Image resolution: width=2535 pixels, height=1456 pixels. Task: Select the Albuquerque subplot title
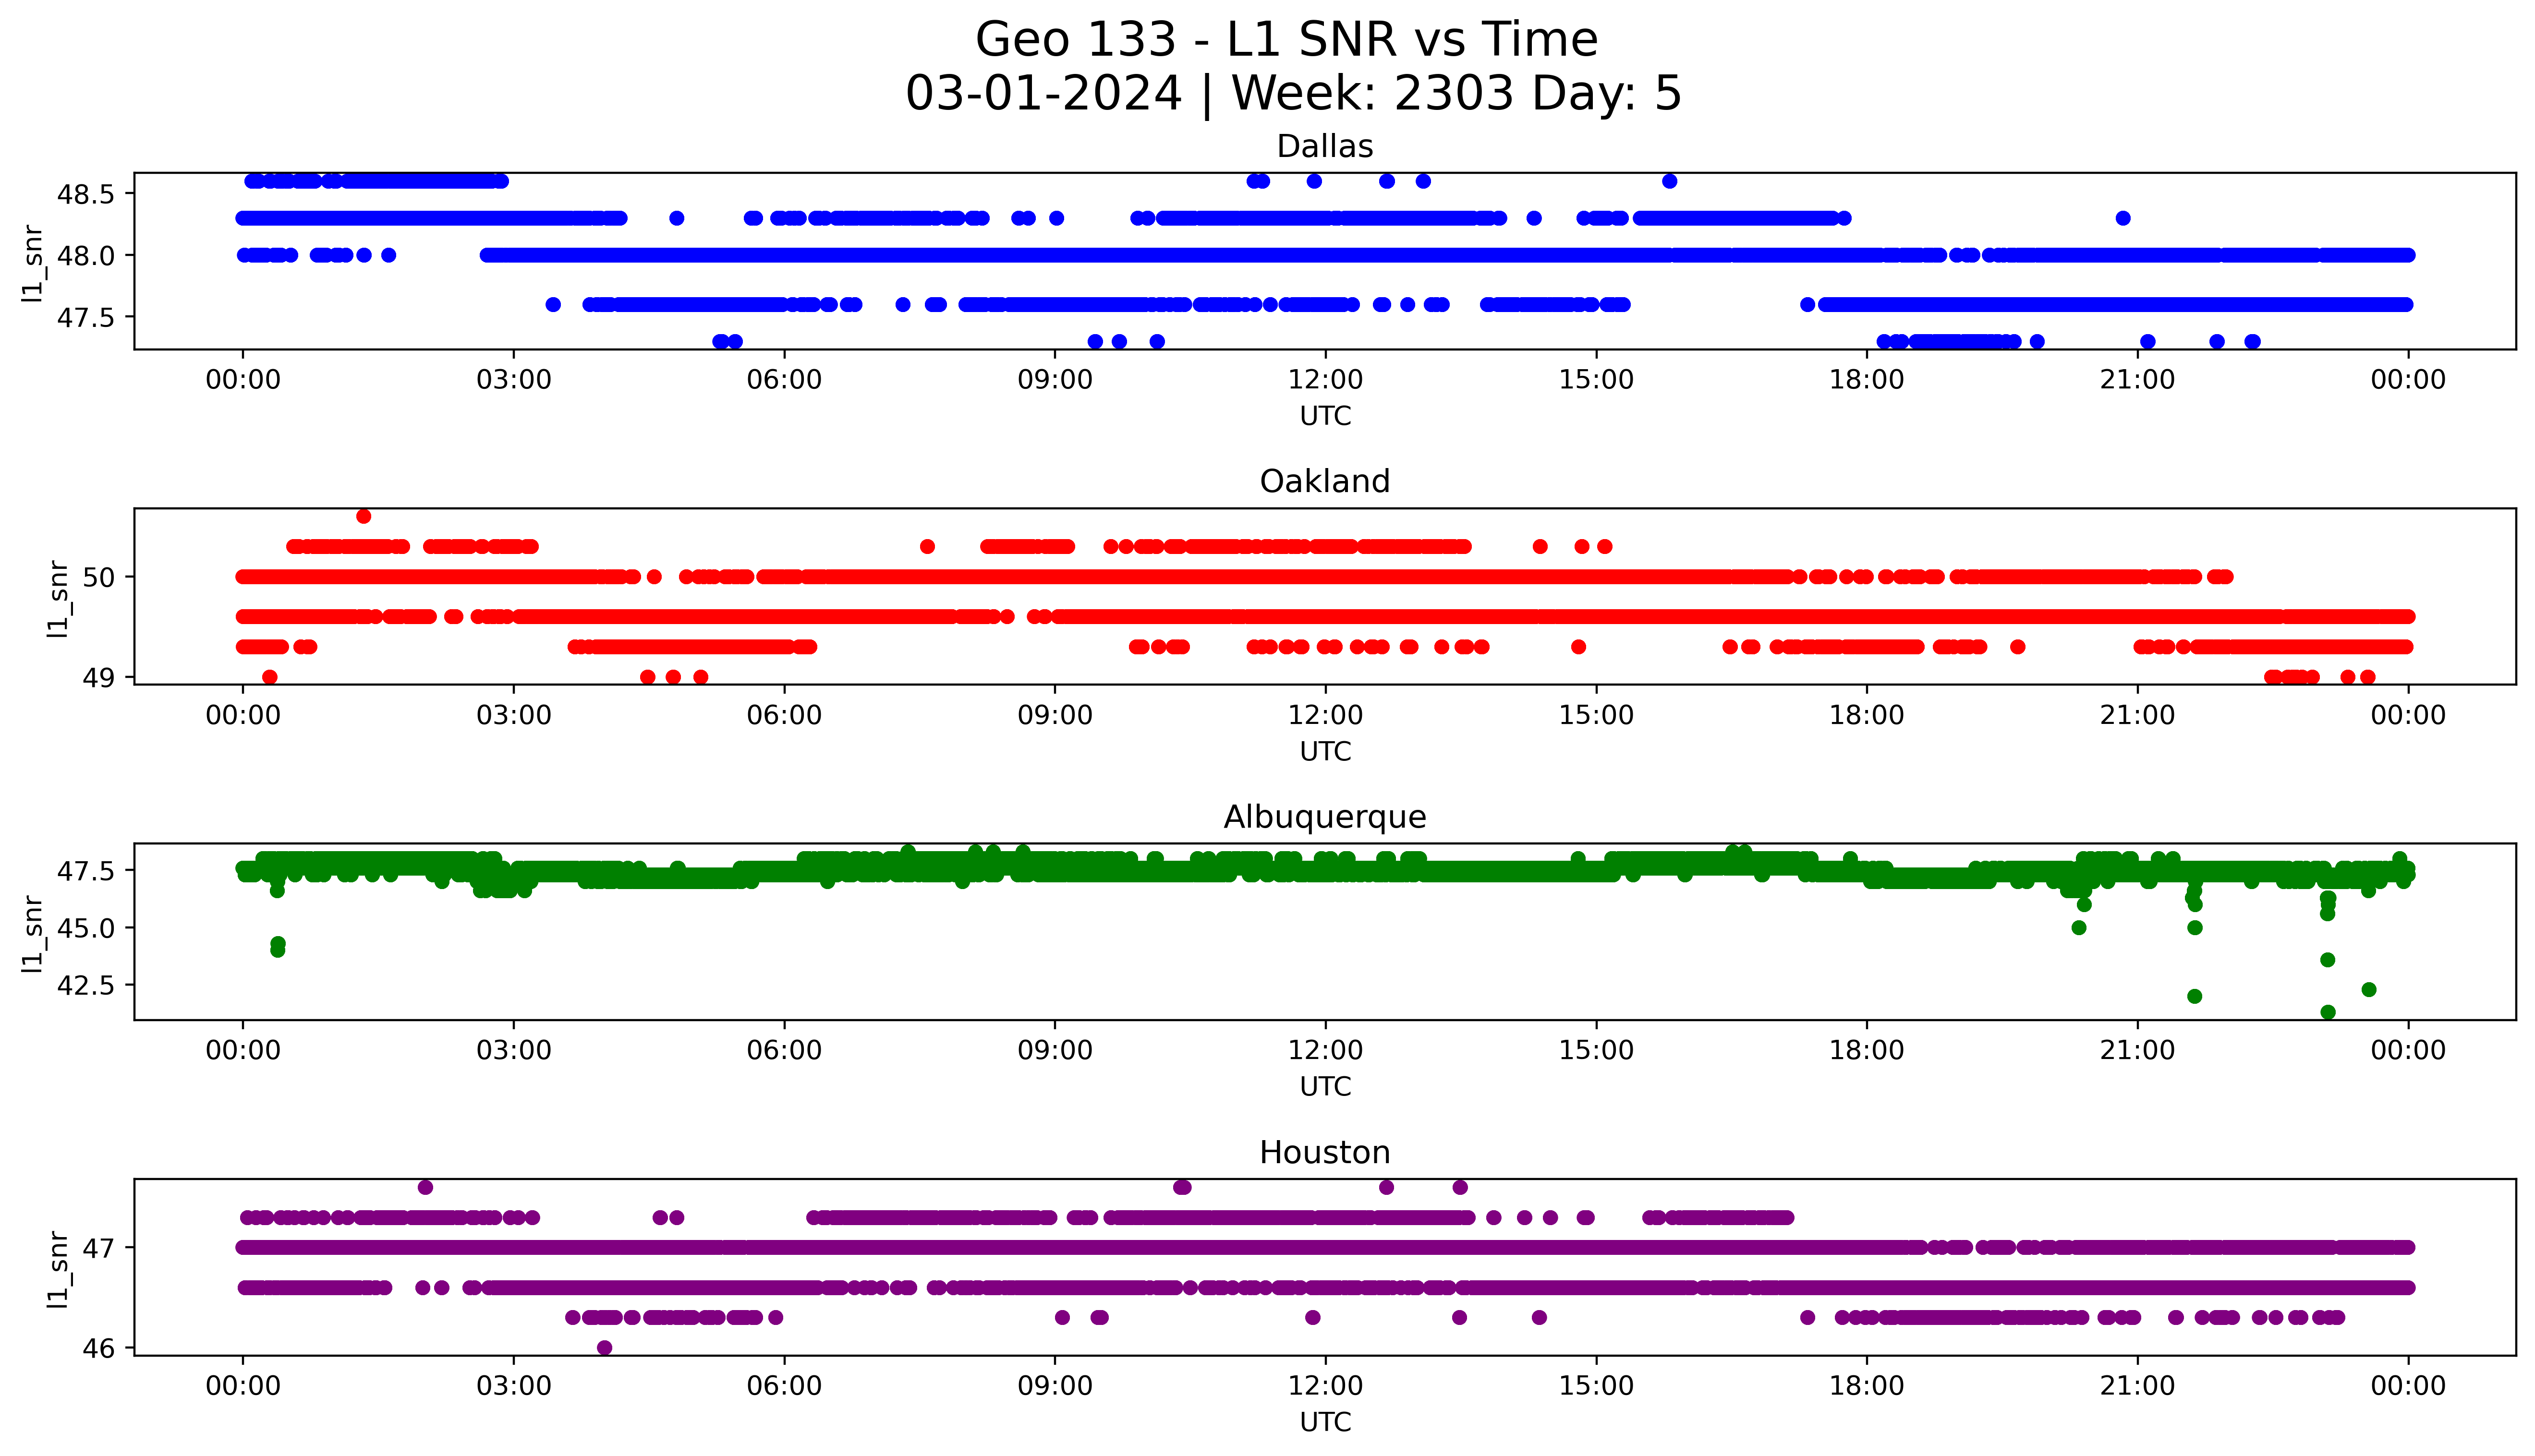point(1325,817)
